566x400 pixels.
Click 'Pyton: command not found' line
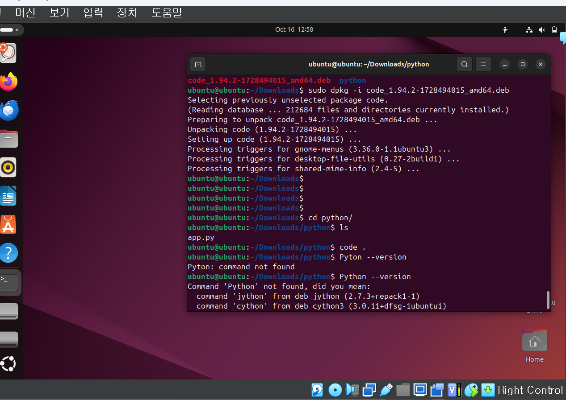pos(241,267)
